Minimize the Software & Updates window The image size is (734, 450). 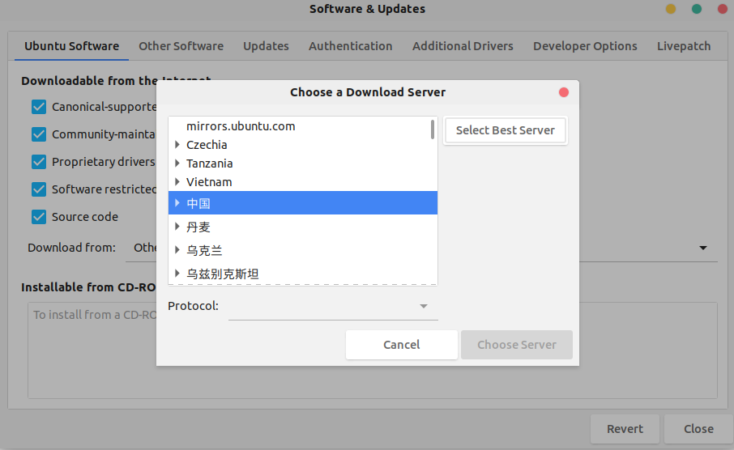(671, 9)
